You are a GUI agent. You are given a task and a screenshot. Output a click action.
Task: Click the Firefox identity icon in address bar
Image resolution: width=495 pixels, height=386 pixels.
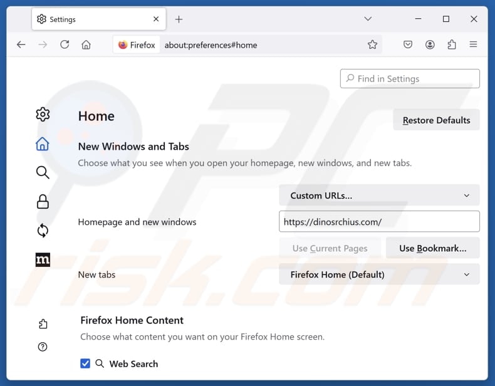(x=137, y=45)
